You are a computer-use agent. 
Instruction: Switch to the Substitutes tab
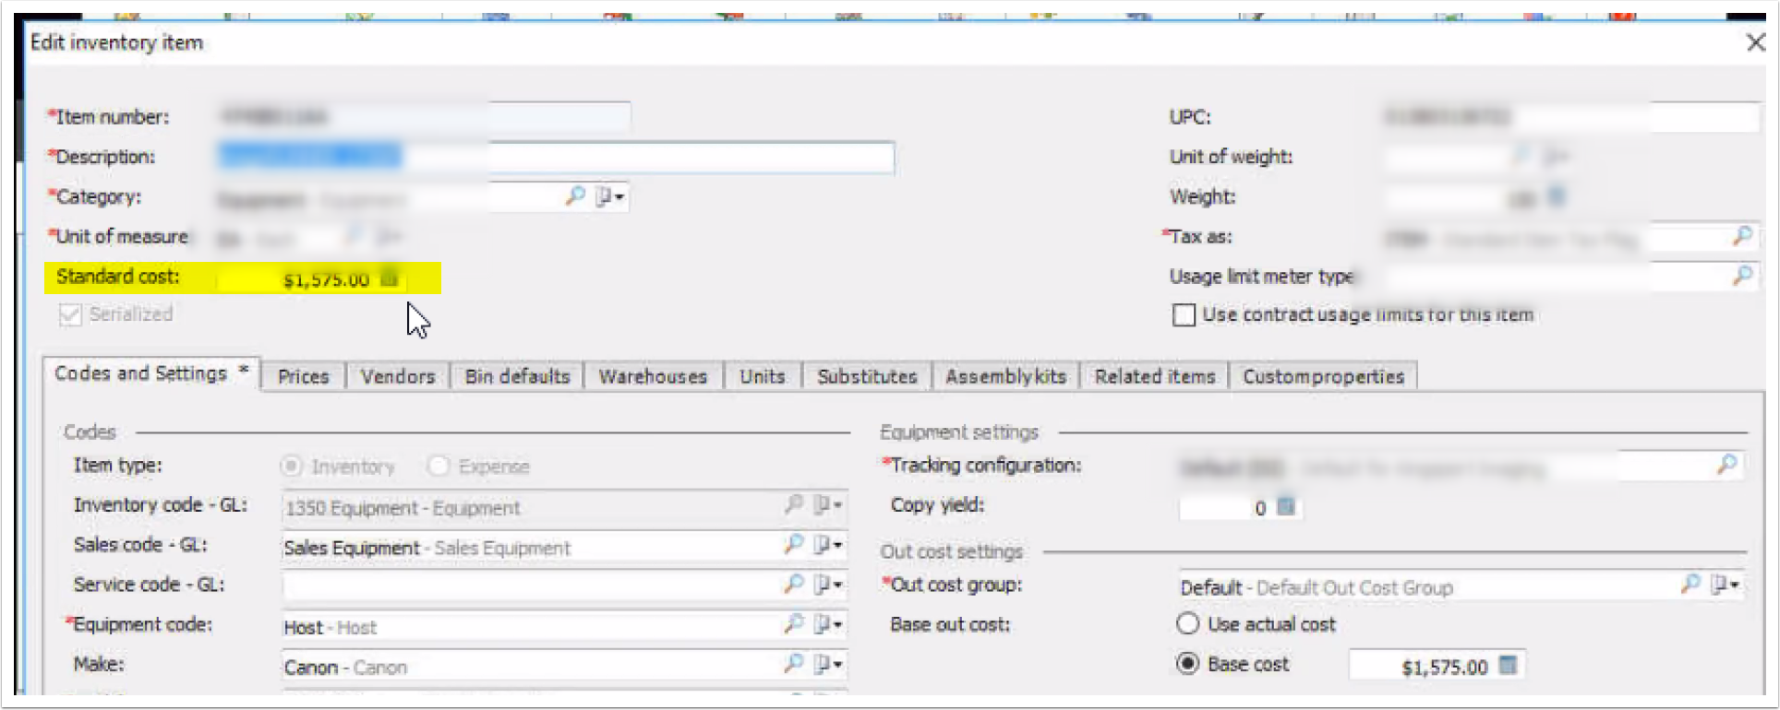[867, 376]
